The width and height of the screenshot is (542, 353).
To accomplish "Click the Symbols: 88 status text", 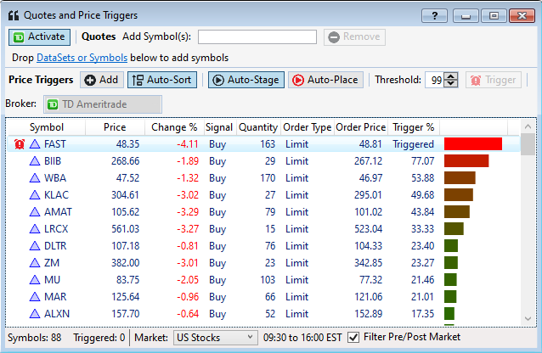I will pyautogui.click(x=34, y=338).
